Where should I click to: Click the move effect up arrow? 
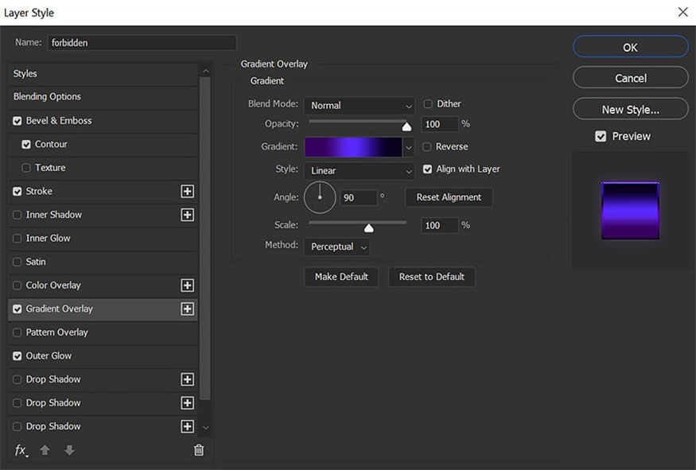tap(45, 450)
